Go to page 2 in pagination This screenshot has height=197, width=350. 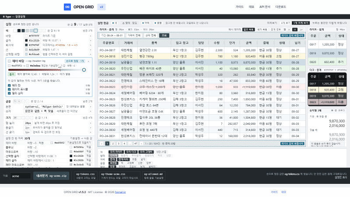coord(113,144)
